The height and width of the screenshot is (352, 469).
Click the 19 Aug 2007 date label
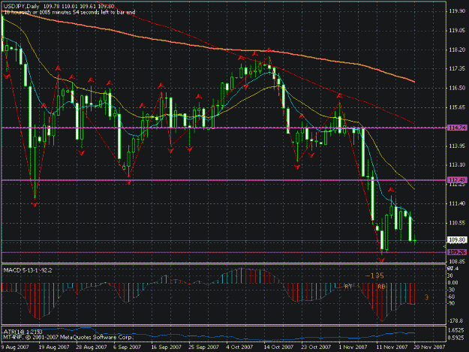coord(54,347)
